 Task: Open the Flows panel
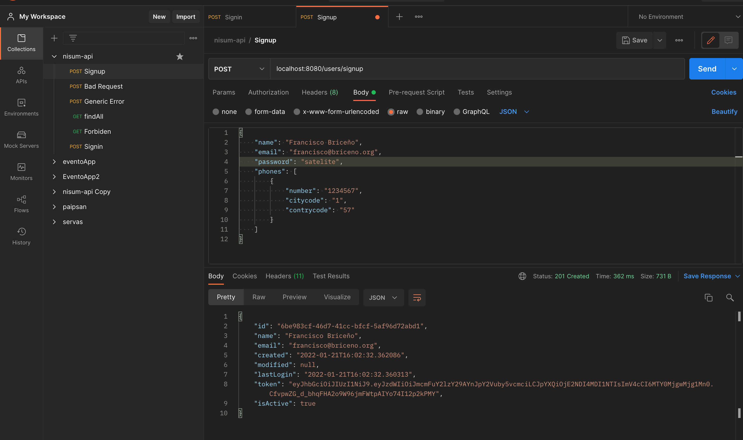click(x=21, y=204)
